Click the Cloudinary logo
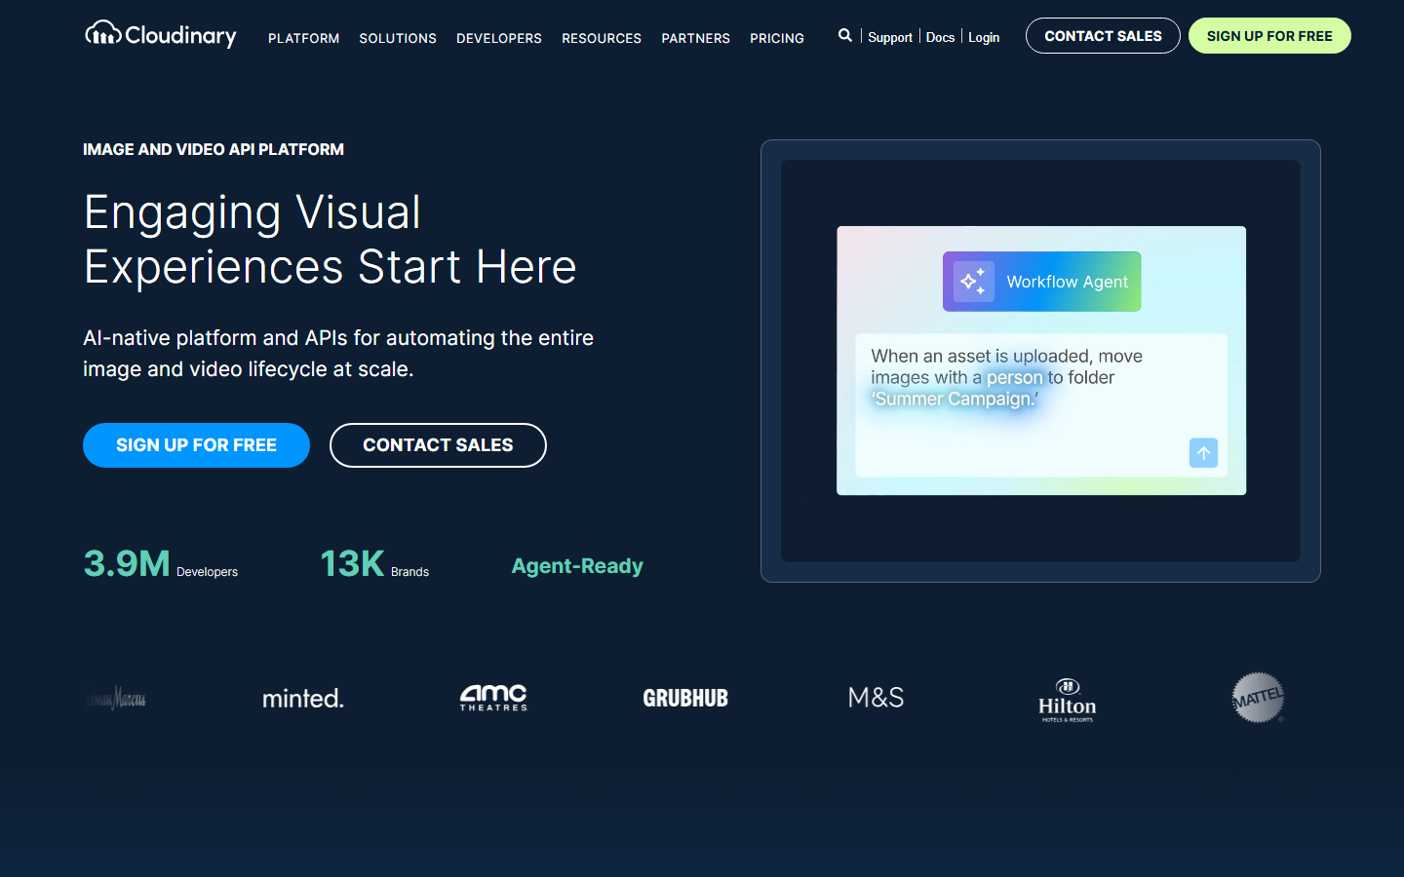1404x877 pixels. pos(161,35)
